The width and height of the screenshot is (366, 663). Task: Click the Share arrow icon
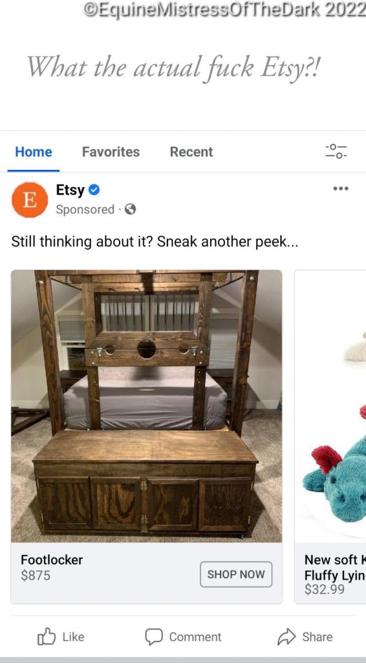[x=286, y=636]
